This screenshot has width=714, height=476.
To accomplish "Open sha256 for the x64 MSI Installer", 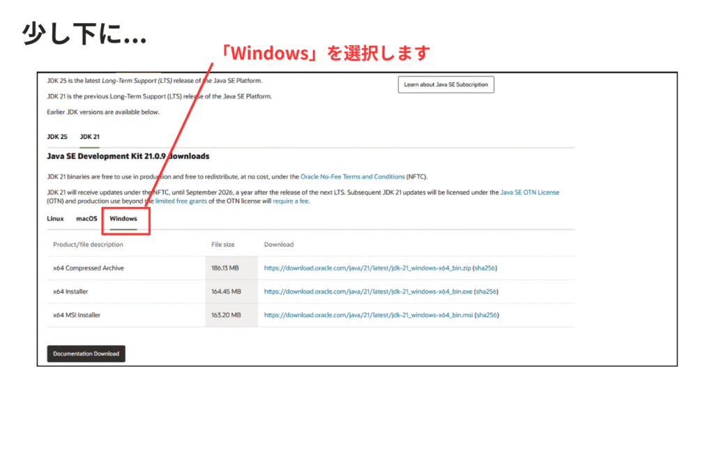I will [487, 315].
